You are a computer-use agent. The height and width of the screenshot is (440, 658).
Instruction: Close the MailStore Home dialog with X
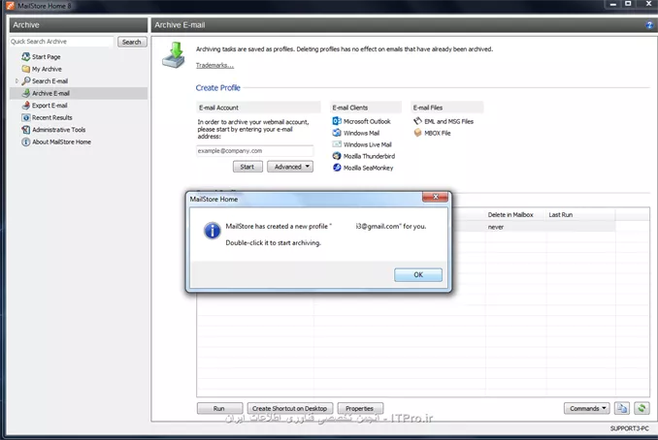tap(435, 197)
